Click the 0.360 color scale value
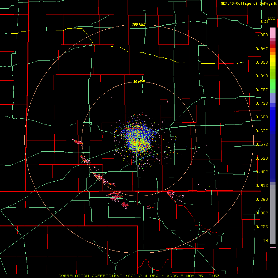The image size is (278, 278). pyautogui.click(x=262, y=200)
